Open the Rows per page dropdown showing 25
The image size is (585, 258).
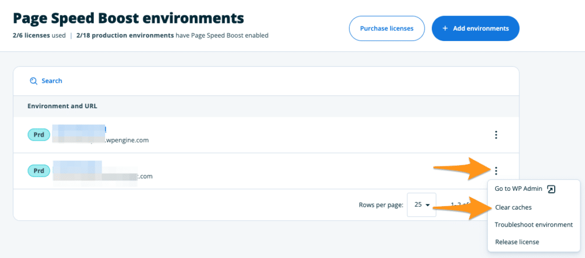click(422, 204)
